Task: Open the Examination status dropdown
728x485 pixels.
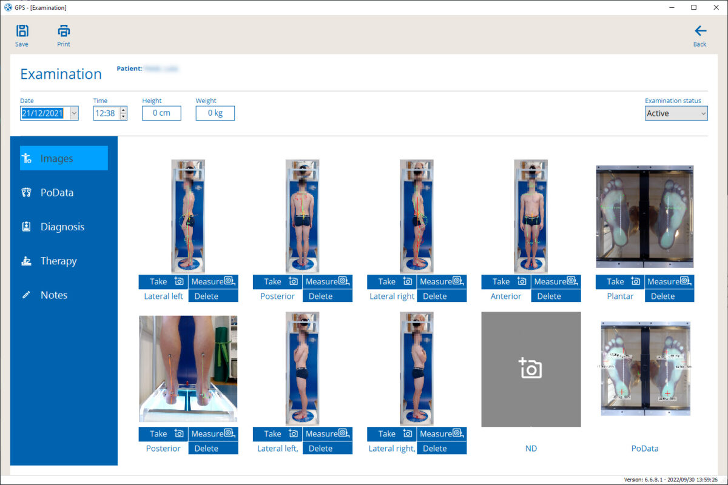Action: pyautogui.click(x=676, y=113)
